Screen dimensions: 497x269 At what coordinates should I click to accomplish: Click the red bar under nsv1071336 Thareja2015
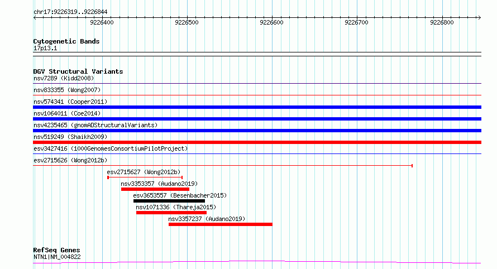(171, 213)
